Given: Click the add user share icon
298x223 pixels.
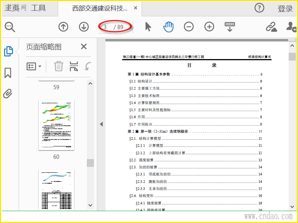Looking at the screenshot, I should (x=291, y=27).
